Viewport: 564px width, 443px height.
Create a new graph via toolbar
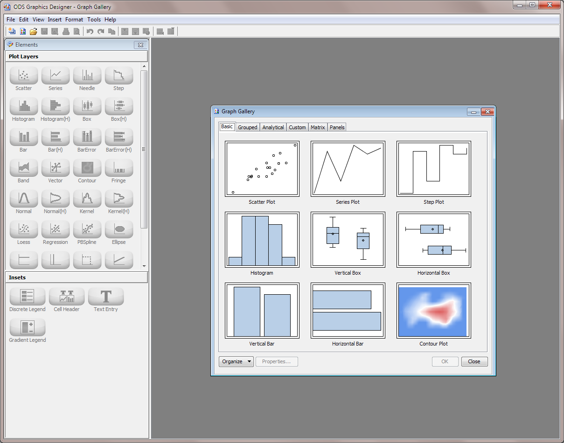point(11,31)
